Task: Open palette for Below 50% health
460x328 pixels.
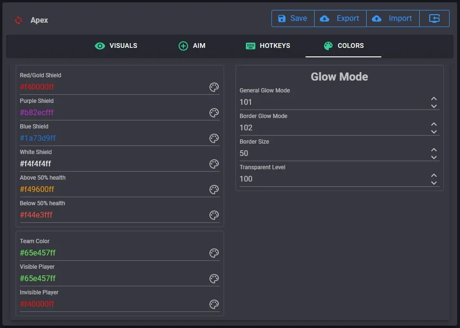Action: 214,215
